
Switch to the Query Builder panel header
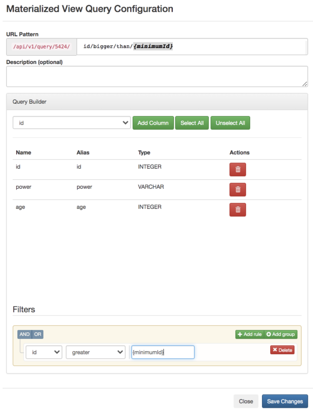pos(30,102)
